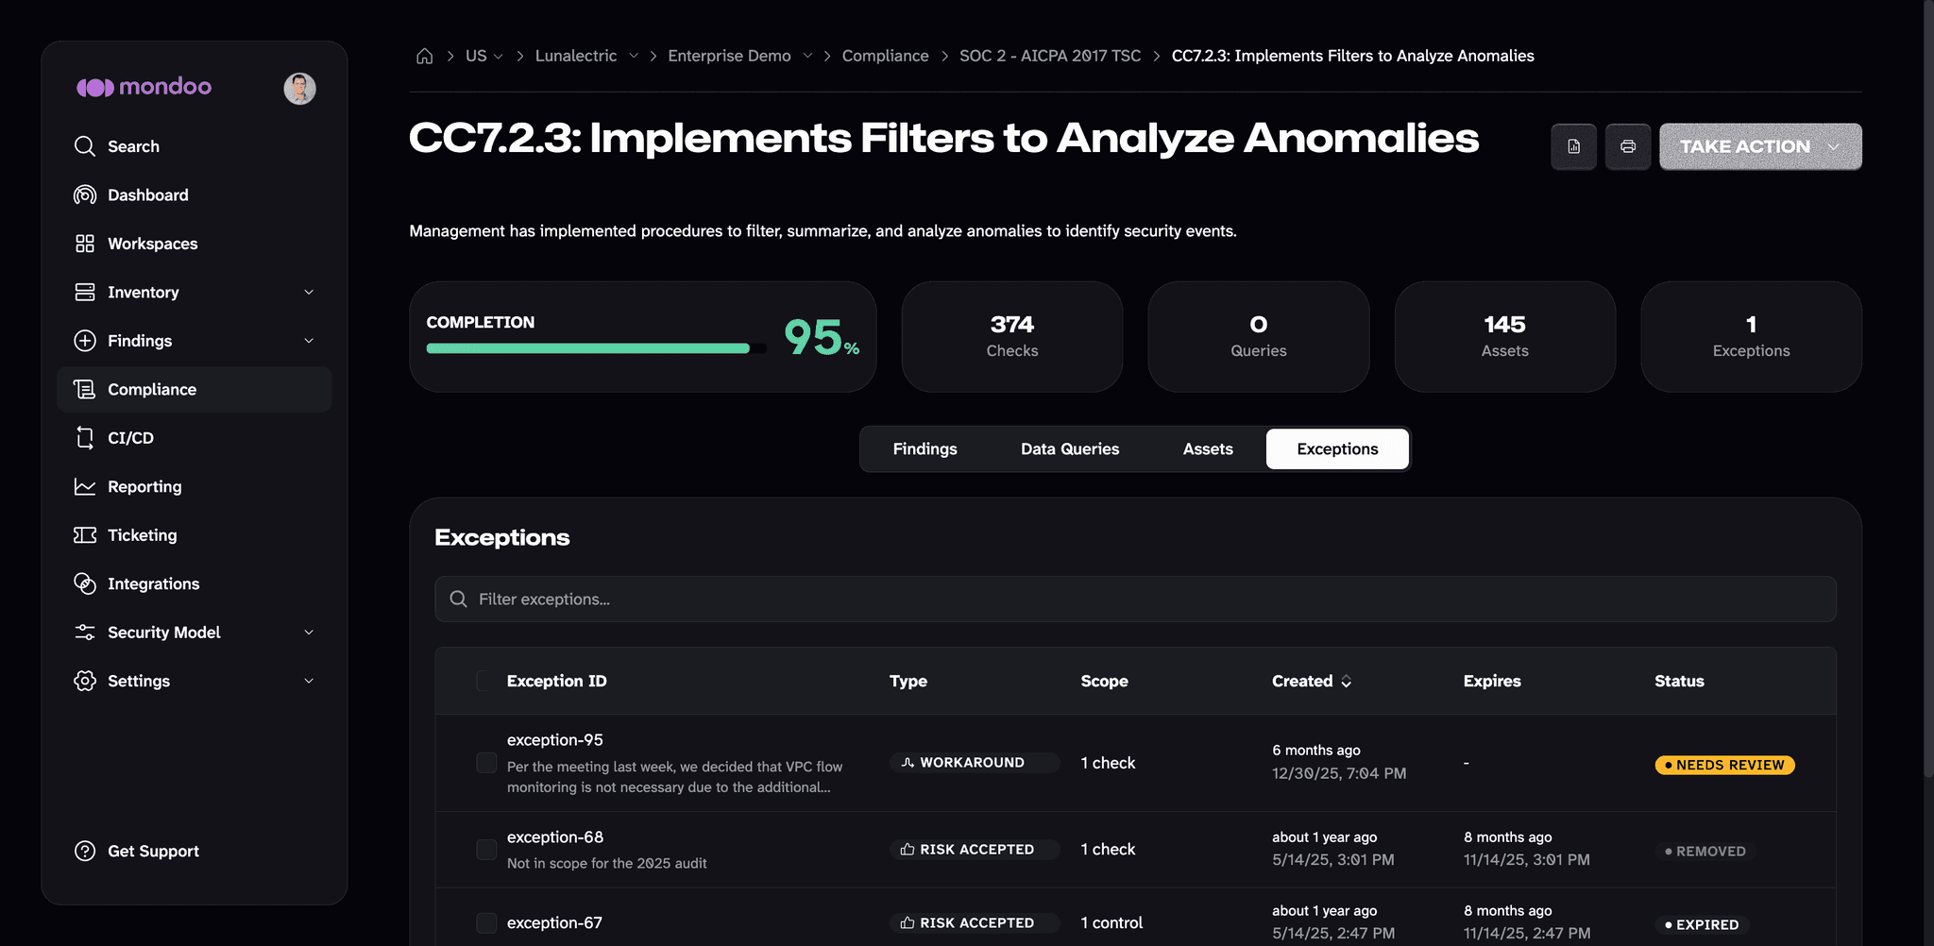Click the NEEDS REVIEW status badge

[1724, 765]
